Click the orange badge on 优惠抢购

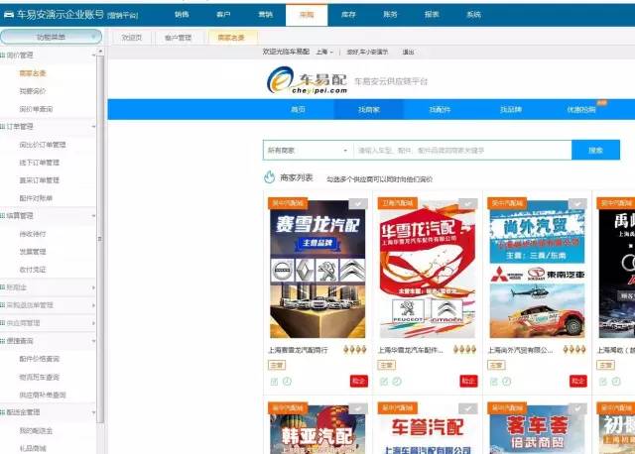(602, 103)
